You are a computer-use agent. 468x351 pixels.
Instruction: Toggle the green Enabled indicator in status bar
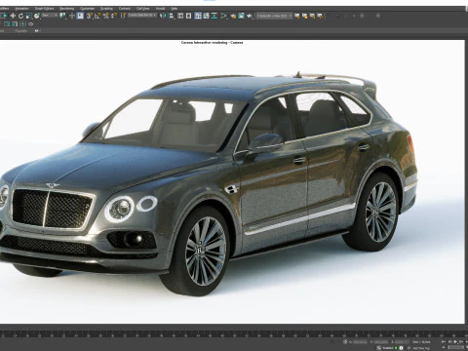coord(396,348)
